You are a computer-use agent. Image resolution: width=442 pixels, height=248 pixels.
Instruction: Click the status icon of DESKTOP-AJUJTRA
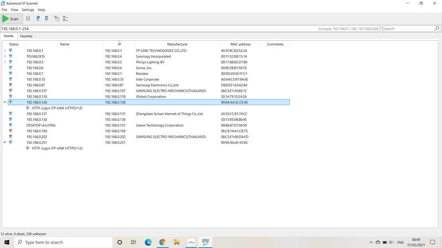[x=10, y=125]
